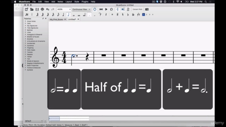Apply a double flat accidental
Screen dimensions: 226x127
click(133, 14)
